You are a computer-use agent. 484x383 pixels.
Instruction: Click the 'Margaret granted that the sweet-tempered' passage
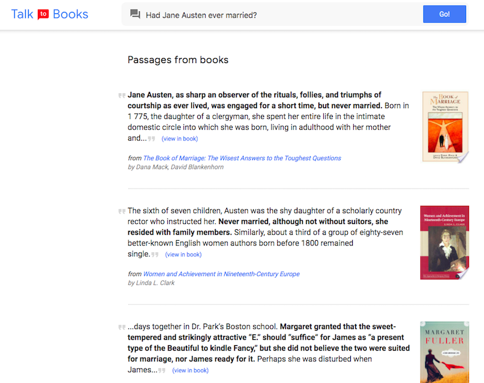click(270, 343)
